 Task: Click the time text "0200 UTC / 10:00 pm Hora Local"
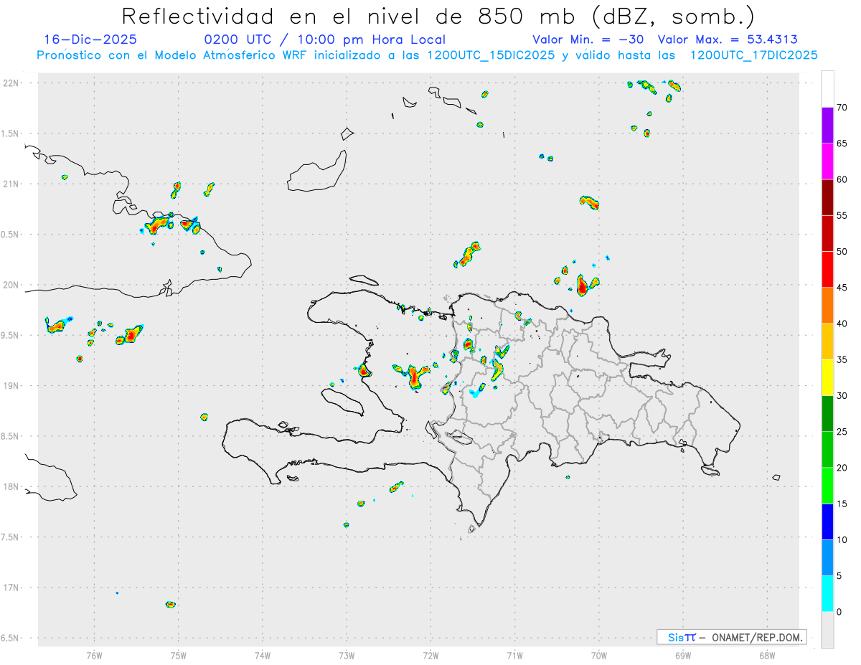click(325, 39)
